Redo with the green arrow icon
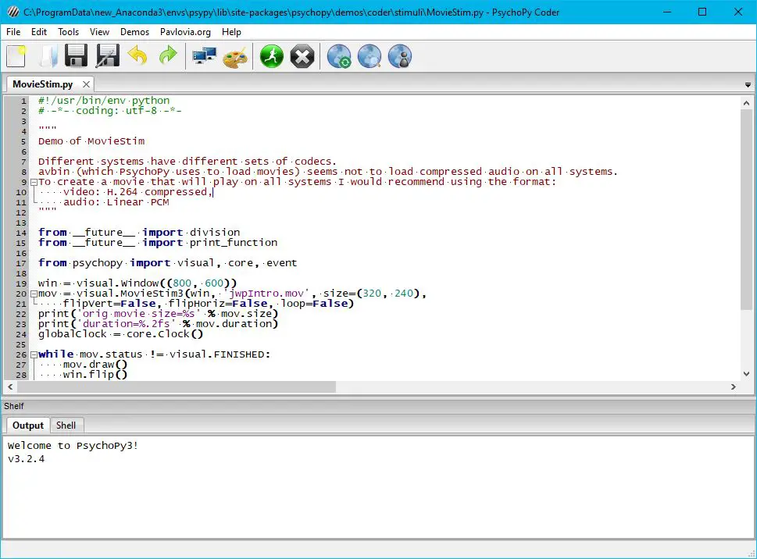757x559 pixels. (169, 56)
